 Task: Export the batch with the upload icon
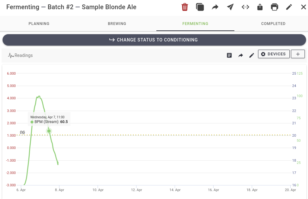[260, 7]
